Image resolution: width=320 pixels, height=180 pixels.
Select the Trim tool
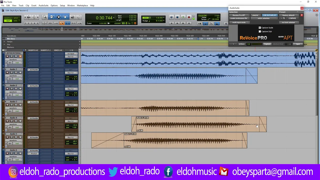[52, 17]
